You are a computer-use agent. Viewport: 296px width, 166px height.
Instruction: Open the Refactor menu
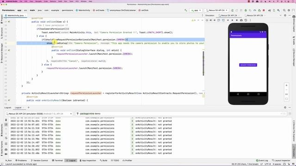(53, 1)
